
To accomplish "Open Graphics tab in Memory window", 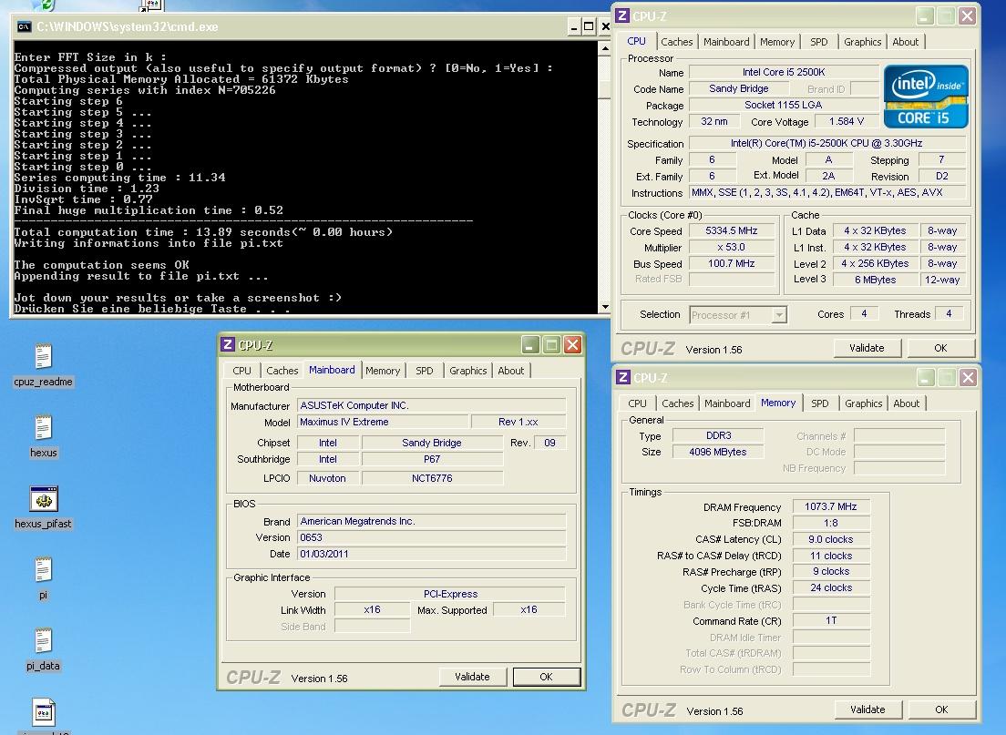I will (863, 403).
